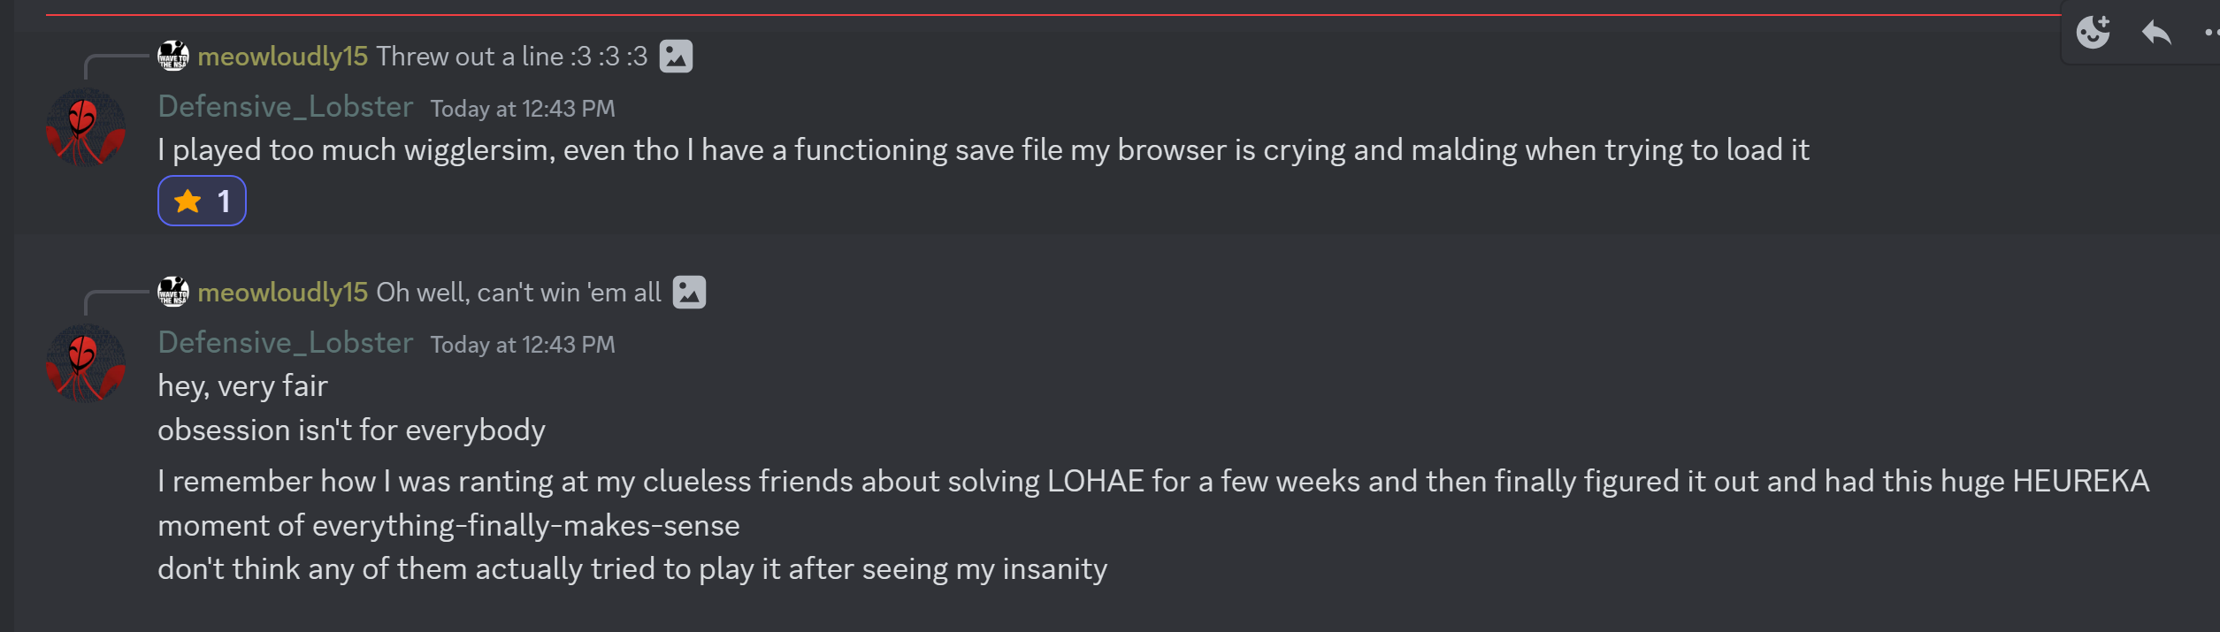Jump to replied message "Oh well, can't win 'em all"

(x=518, y=293)
